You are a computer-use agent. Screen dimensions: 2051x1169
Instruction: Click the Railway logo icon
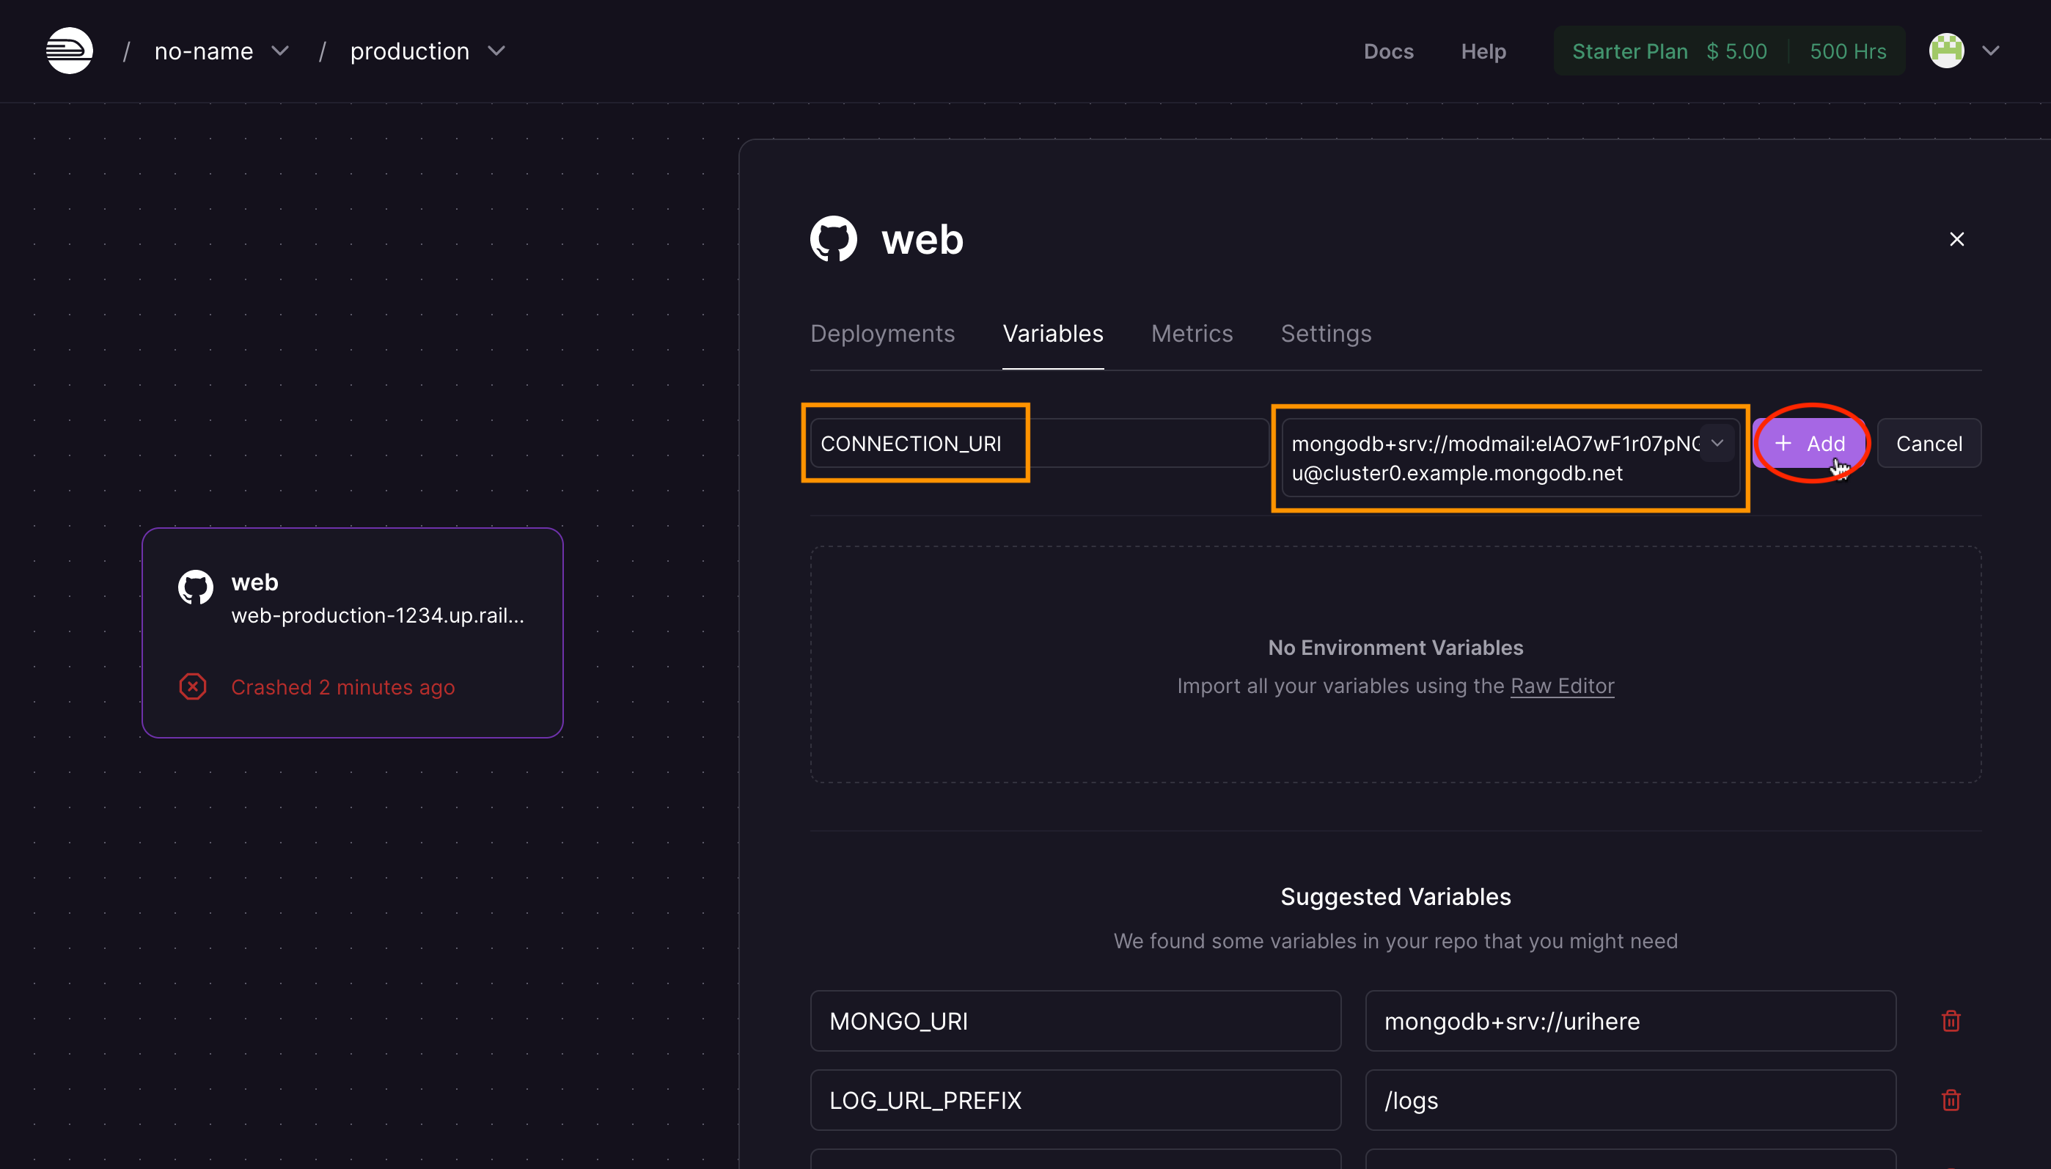coord(69,51)
